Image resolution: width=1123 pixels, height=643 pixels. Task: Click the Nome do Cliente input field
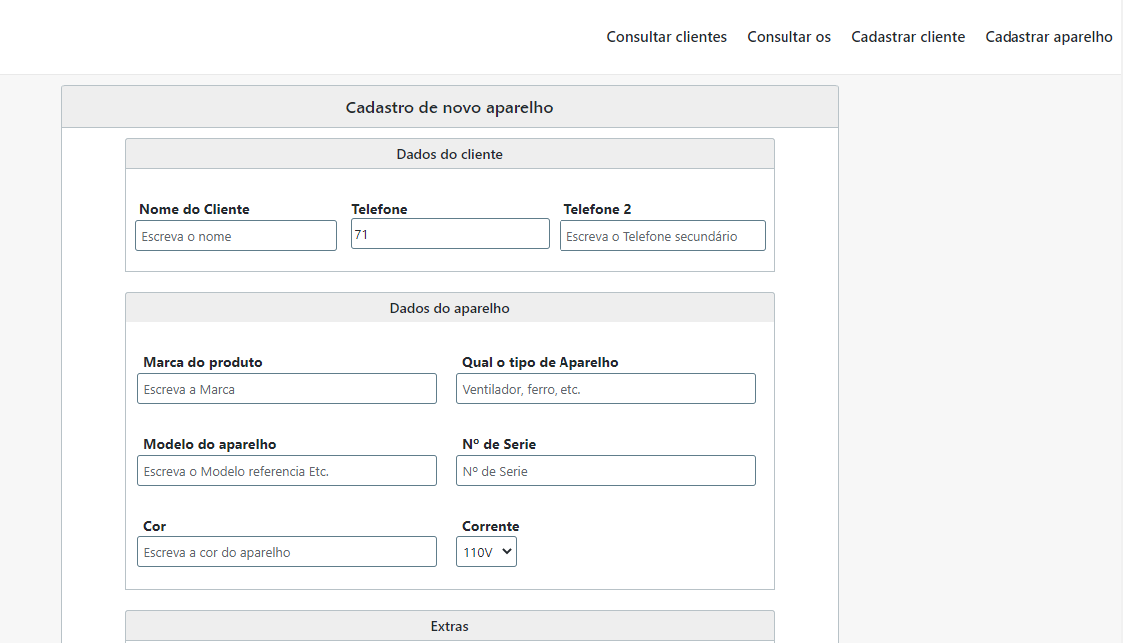(236, 236)
